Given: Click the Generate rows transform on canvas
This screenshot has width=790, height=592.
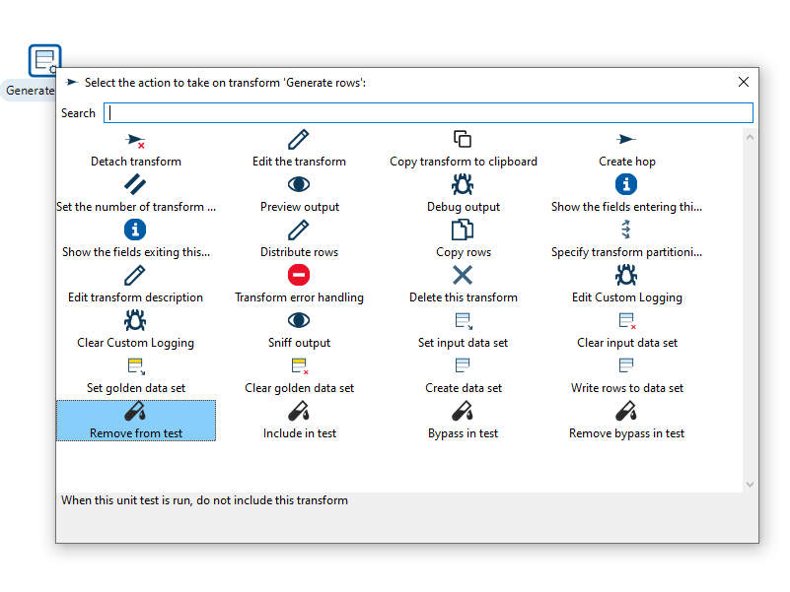Looking at the screenshot, I should pyautogui.click(x=45, y=61).
